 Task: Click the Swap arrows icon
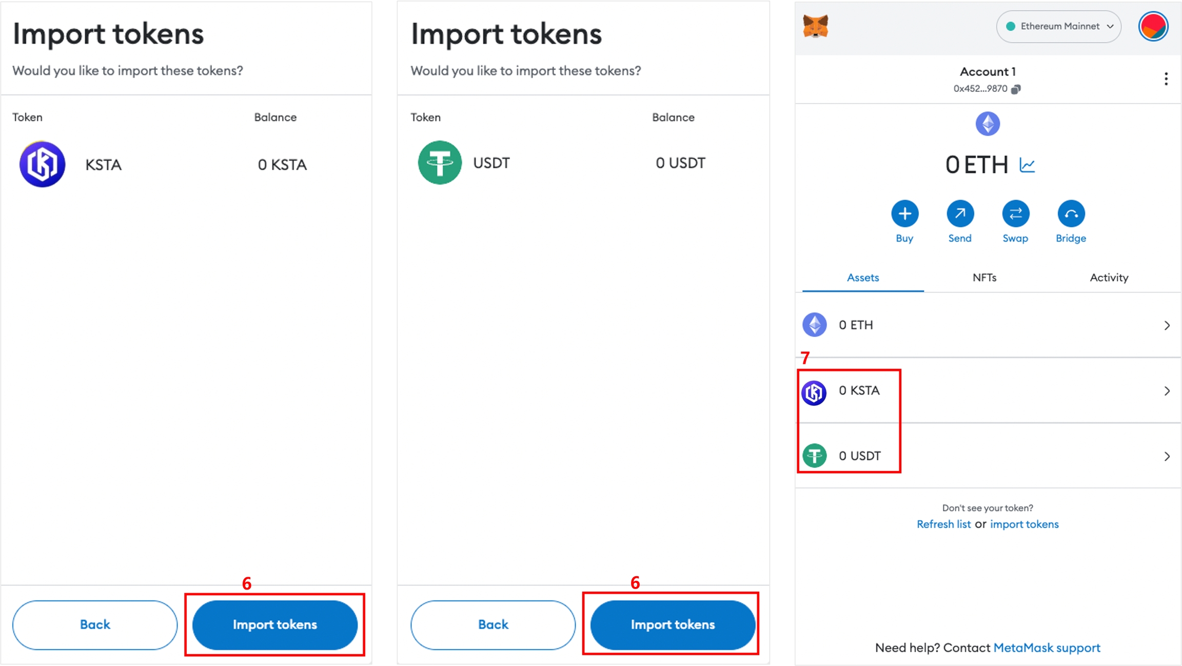click(1015, 213)
